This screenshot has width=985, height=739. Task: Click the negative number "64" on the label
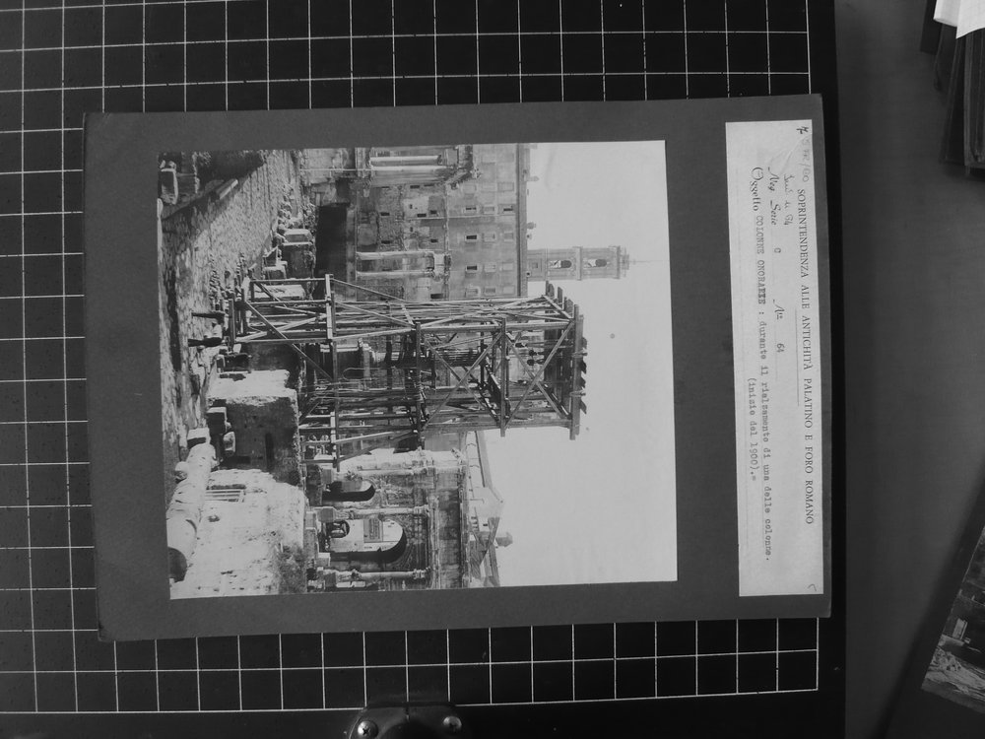pyautogui.click(x=782, y=347)
